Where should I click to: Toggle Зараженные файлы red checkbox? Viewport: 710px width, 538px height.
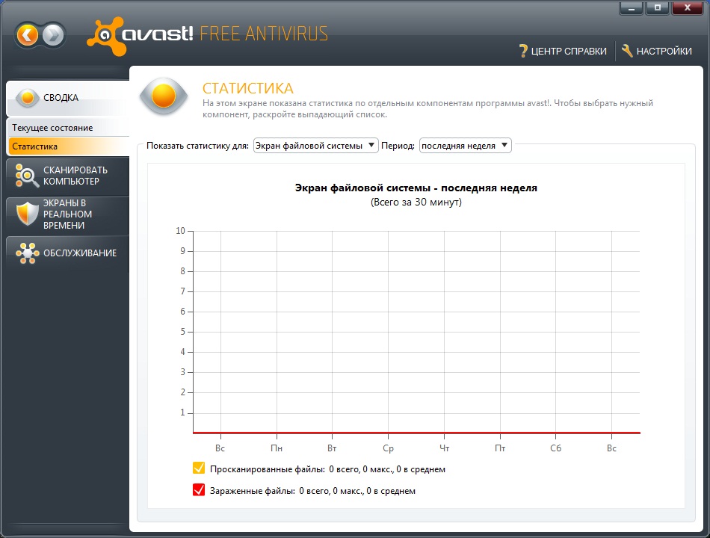click(x=199, y=490)
